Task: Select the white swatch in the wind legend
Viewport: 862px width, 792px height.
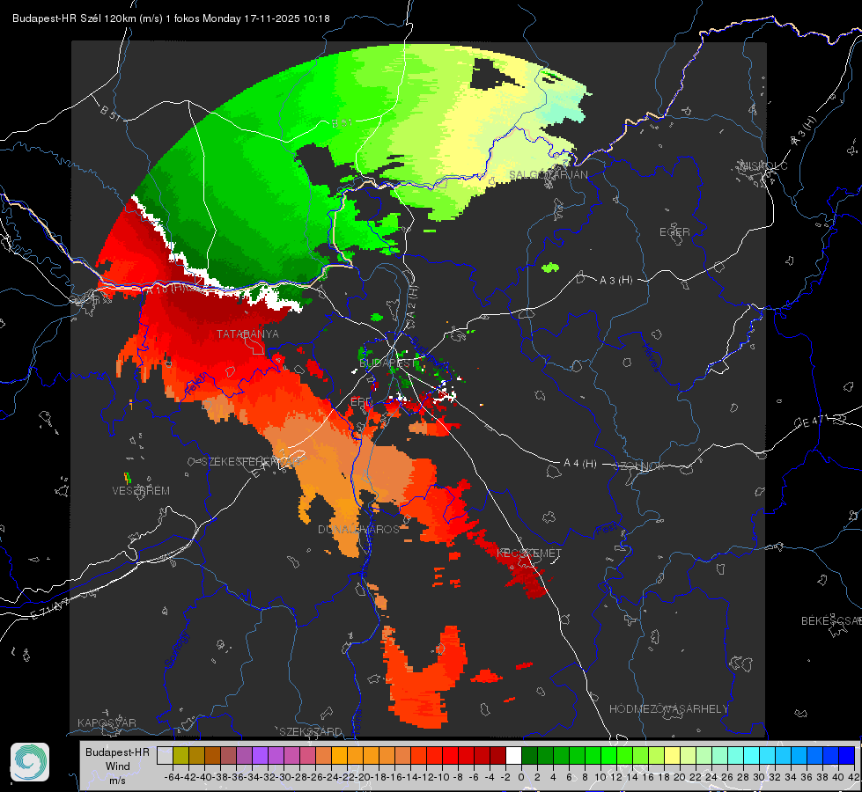Action: 513,756
